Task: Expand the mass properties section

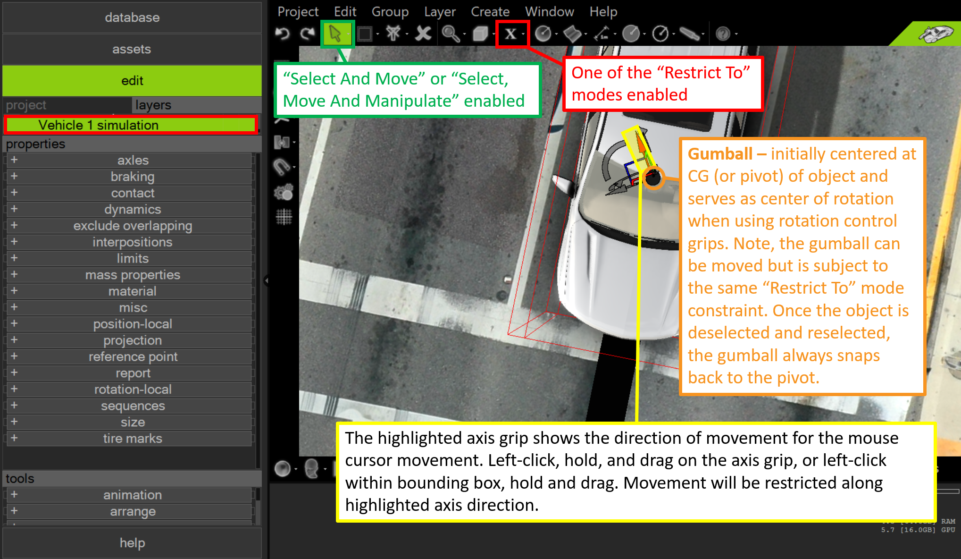Action: [14, 274]
